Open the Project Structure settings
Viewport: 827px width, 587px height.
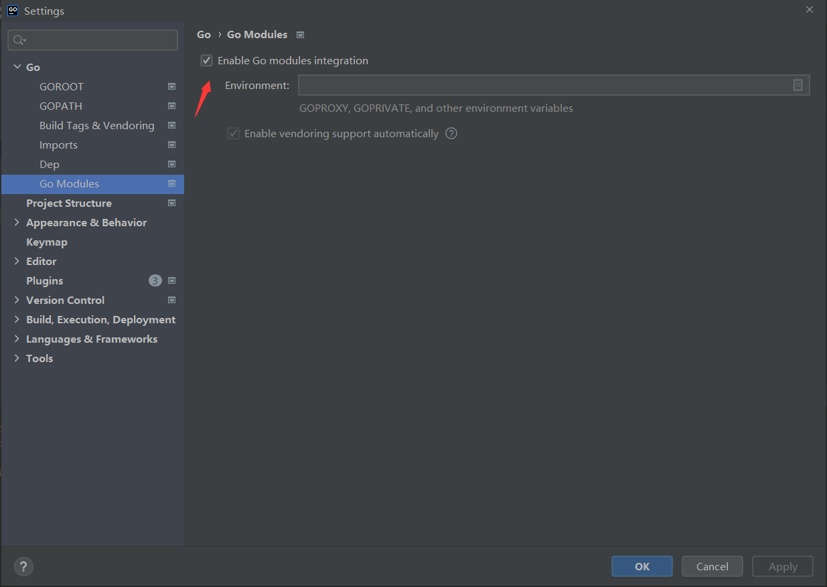coord(69,203)
